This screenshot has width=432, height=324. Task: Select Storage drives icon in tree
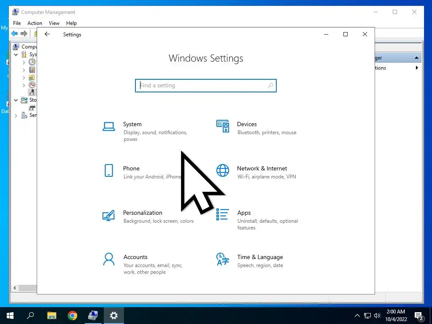[x=24, y=100]
